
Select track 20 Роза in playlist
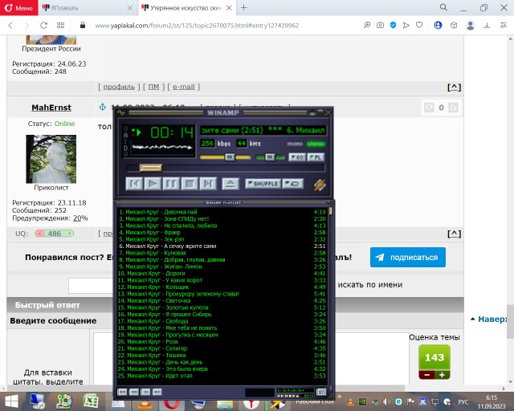click(x=222, y=341)
